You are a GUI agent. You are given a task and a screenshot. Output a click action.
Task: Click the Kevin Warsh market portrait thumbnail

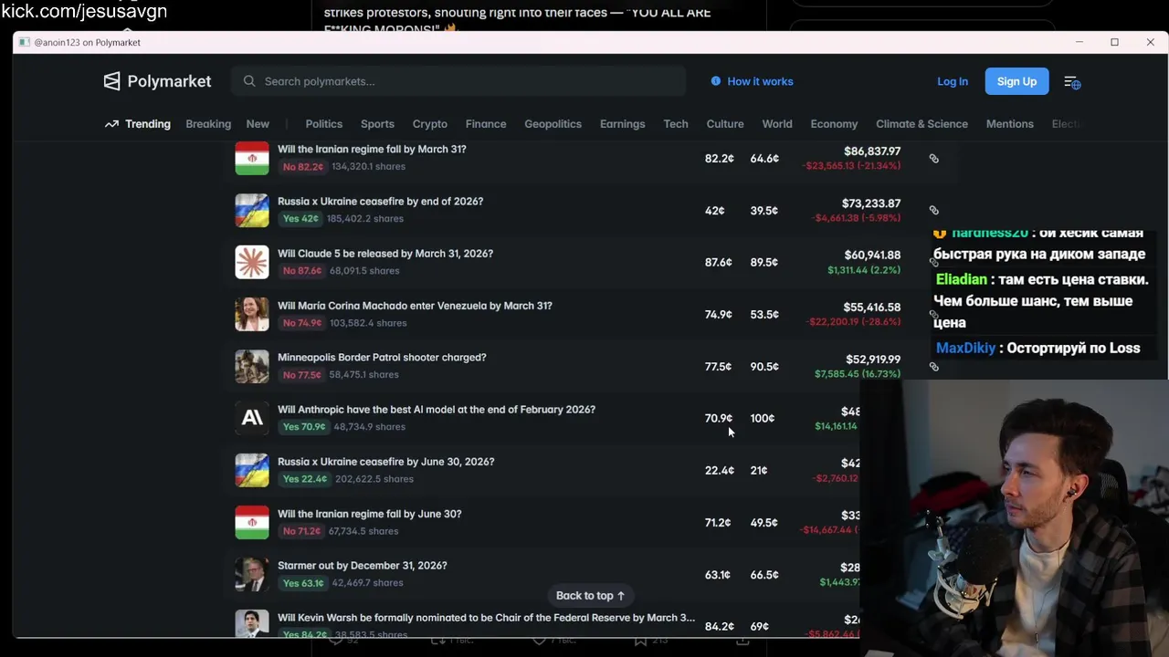(x=252, y=624)
